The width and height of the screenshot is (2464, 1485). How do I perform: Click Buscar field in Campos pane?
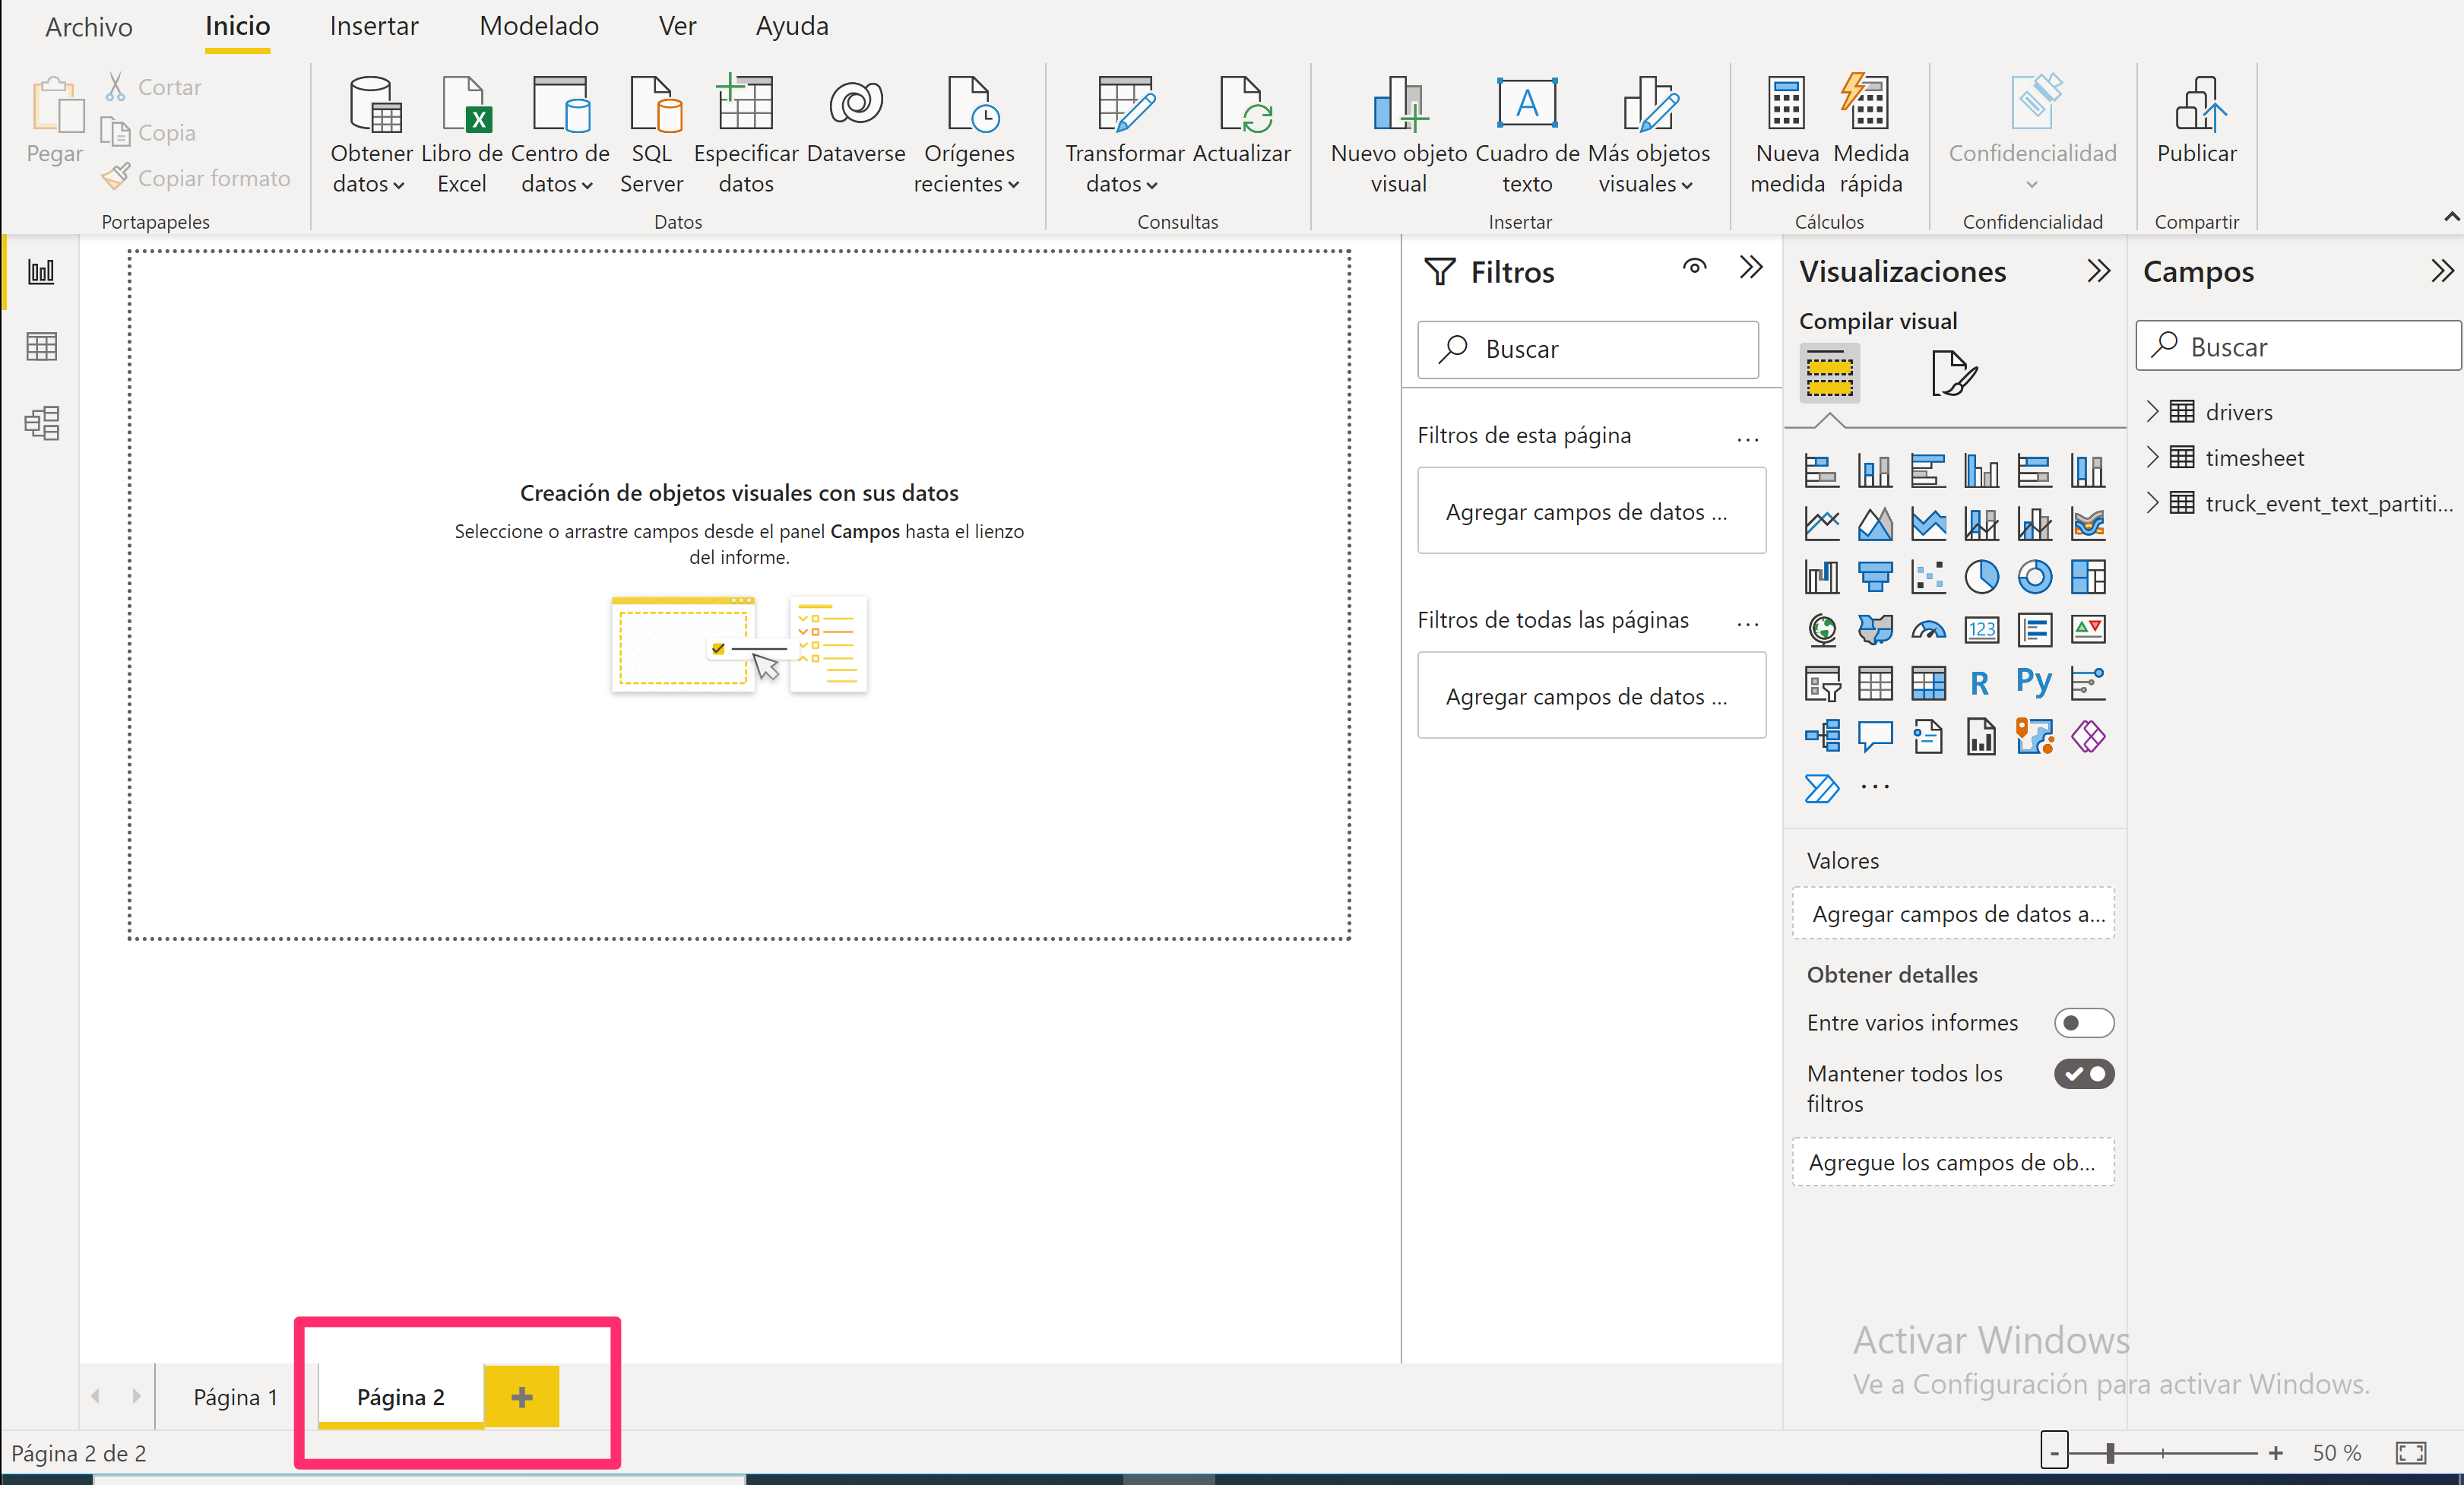[x=2298, y=346]
